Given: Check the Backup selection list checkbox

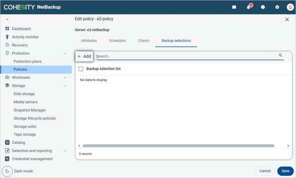Looking at the screenshot, I should click(x=81, y=69).
